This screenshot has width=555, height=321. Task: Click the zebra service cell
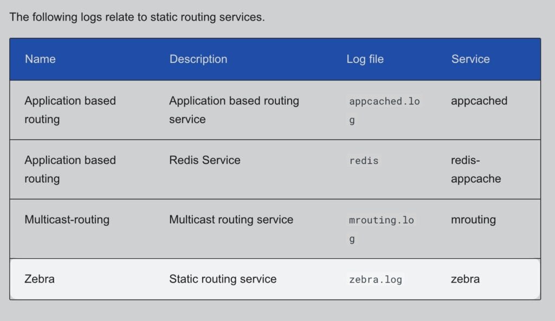(x=465, y=279)
